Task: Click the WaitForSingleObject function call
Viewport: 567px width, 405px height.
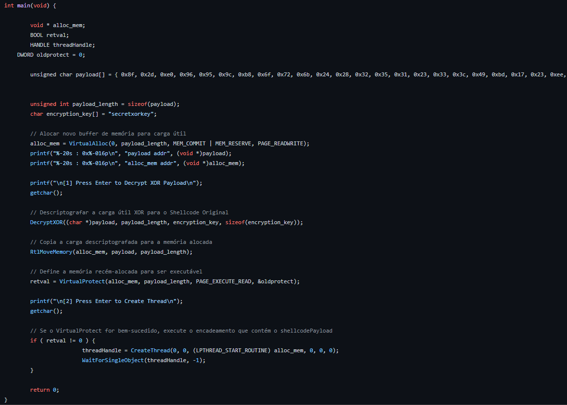Action: (113, 361)
